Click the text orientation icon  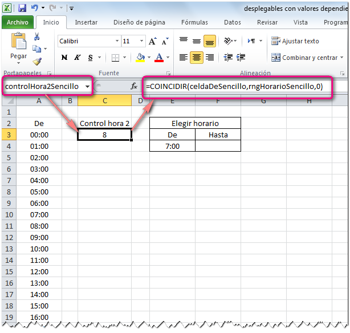[229, 41]
